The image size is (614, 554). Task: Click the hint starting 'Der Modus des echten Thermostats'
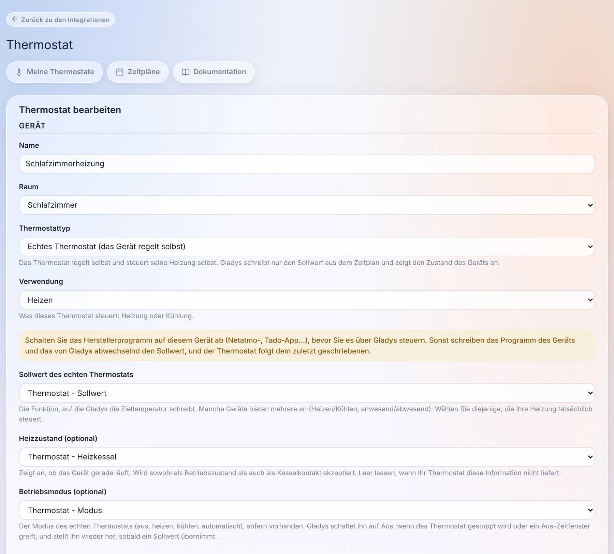pyautogui.click(x=305, y=531)
